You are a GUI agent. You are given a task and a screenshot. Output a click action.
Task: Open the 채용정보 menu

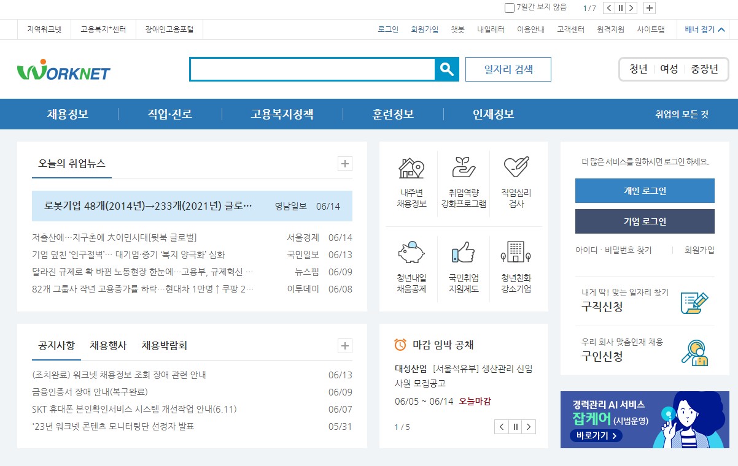click(66, 113)
